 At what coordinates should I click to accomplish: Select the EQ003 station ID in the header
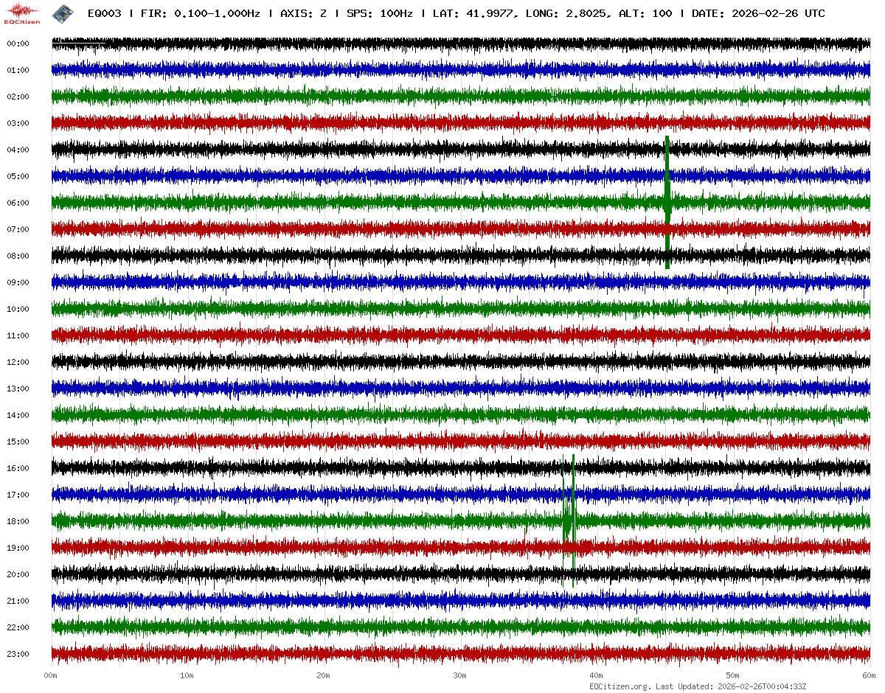pos(105,13)
